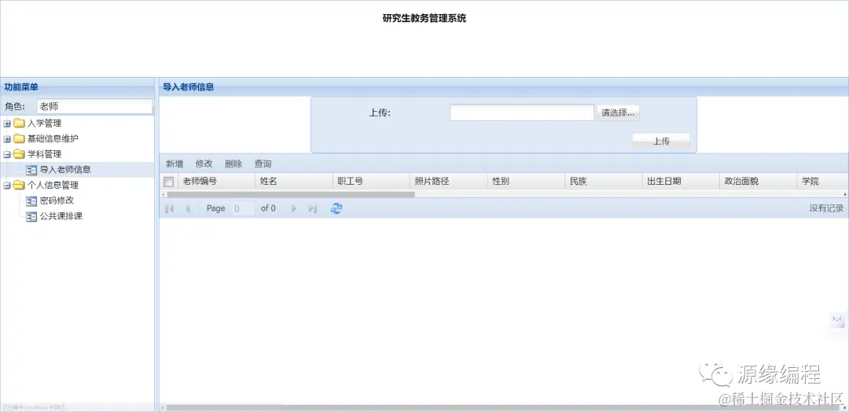Click the 个人信息管理 open folder icon
Image resolution: width=849 pixels, height=412 pixels.
(x=19, y=185)
